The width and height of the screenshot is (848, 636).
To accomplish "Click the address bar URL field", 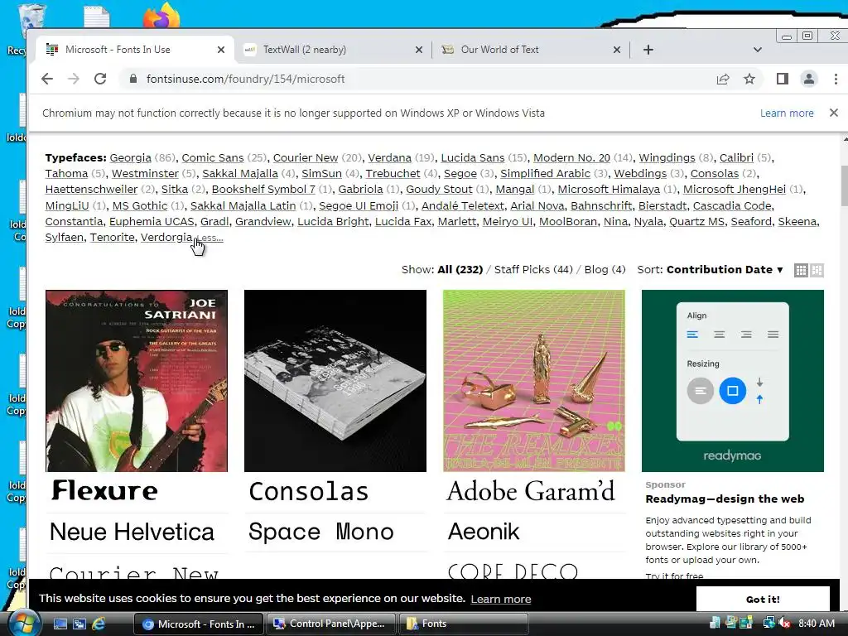I will pyautogui.click(x=422, y=79).
